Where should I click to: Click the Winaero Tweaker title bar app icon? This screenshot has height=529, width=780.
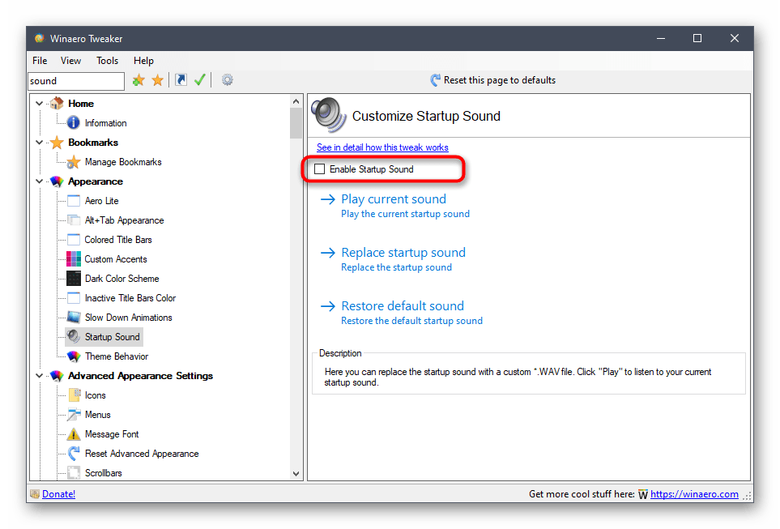tap(40, 38)
